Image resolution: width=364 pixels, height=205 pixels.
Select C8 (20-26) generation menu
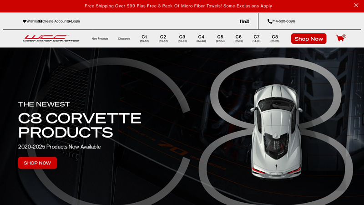[275, 38]
